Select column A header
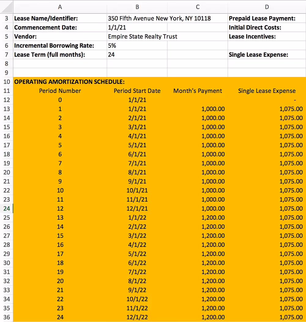 tap(60, 7)
